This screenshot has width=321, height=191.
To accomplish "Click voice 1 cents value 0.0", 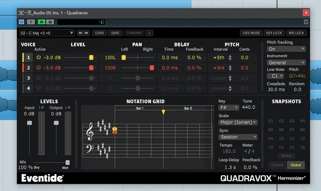I will pos(245,58).
